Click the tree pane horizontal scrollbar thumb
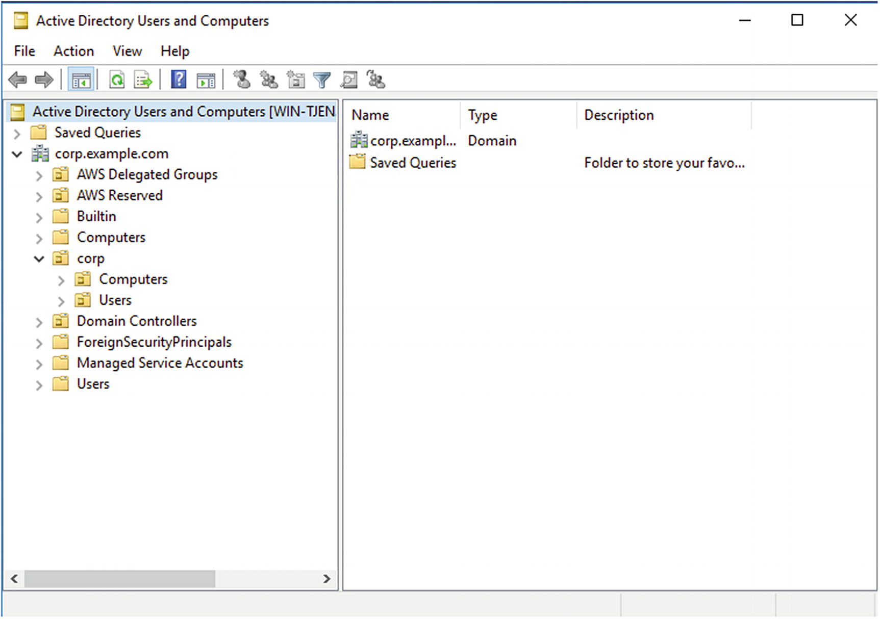This screenshot has width=880, height=619. [120, 579]
